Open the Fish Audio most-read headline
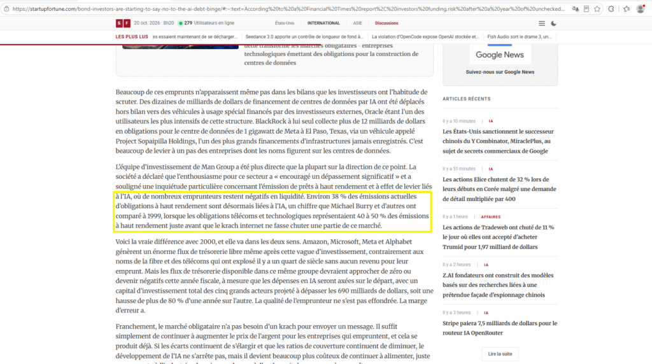The image size is (652, 364). coord(520,36)
